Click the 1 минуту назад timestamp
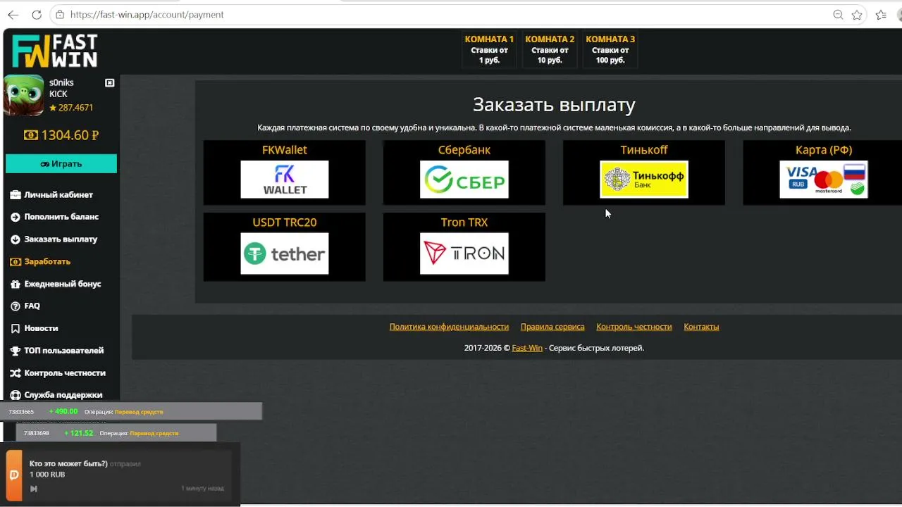This screenshot has height=507, width=902. coord(203,489)
